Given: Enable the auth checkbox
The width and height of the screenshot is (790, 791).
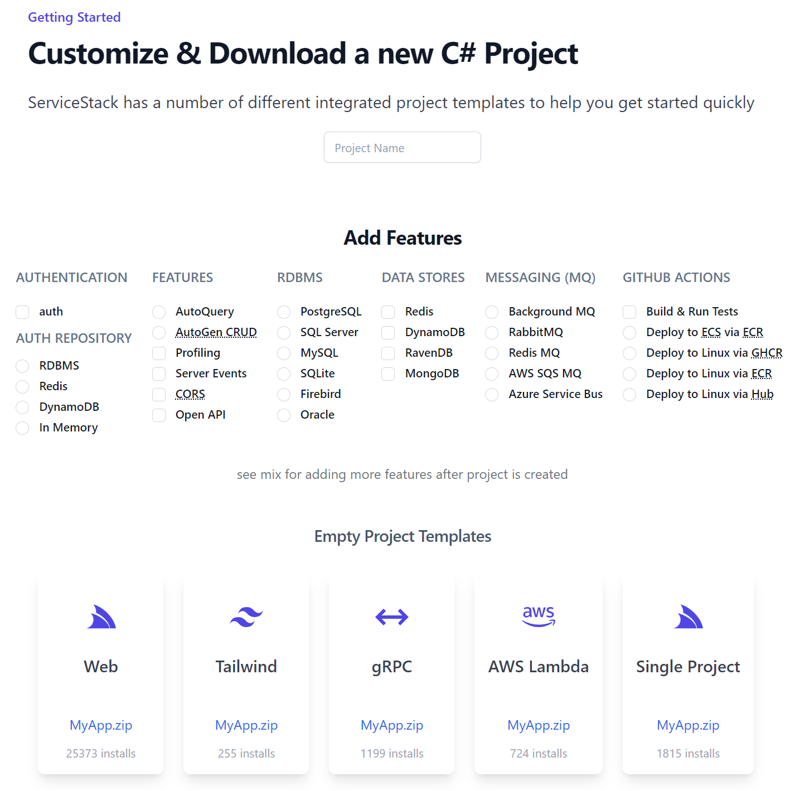Looking at the screenshot, I should coord(22,312).
